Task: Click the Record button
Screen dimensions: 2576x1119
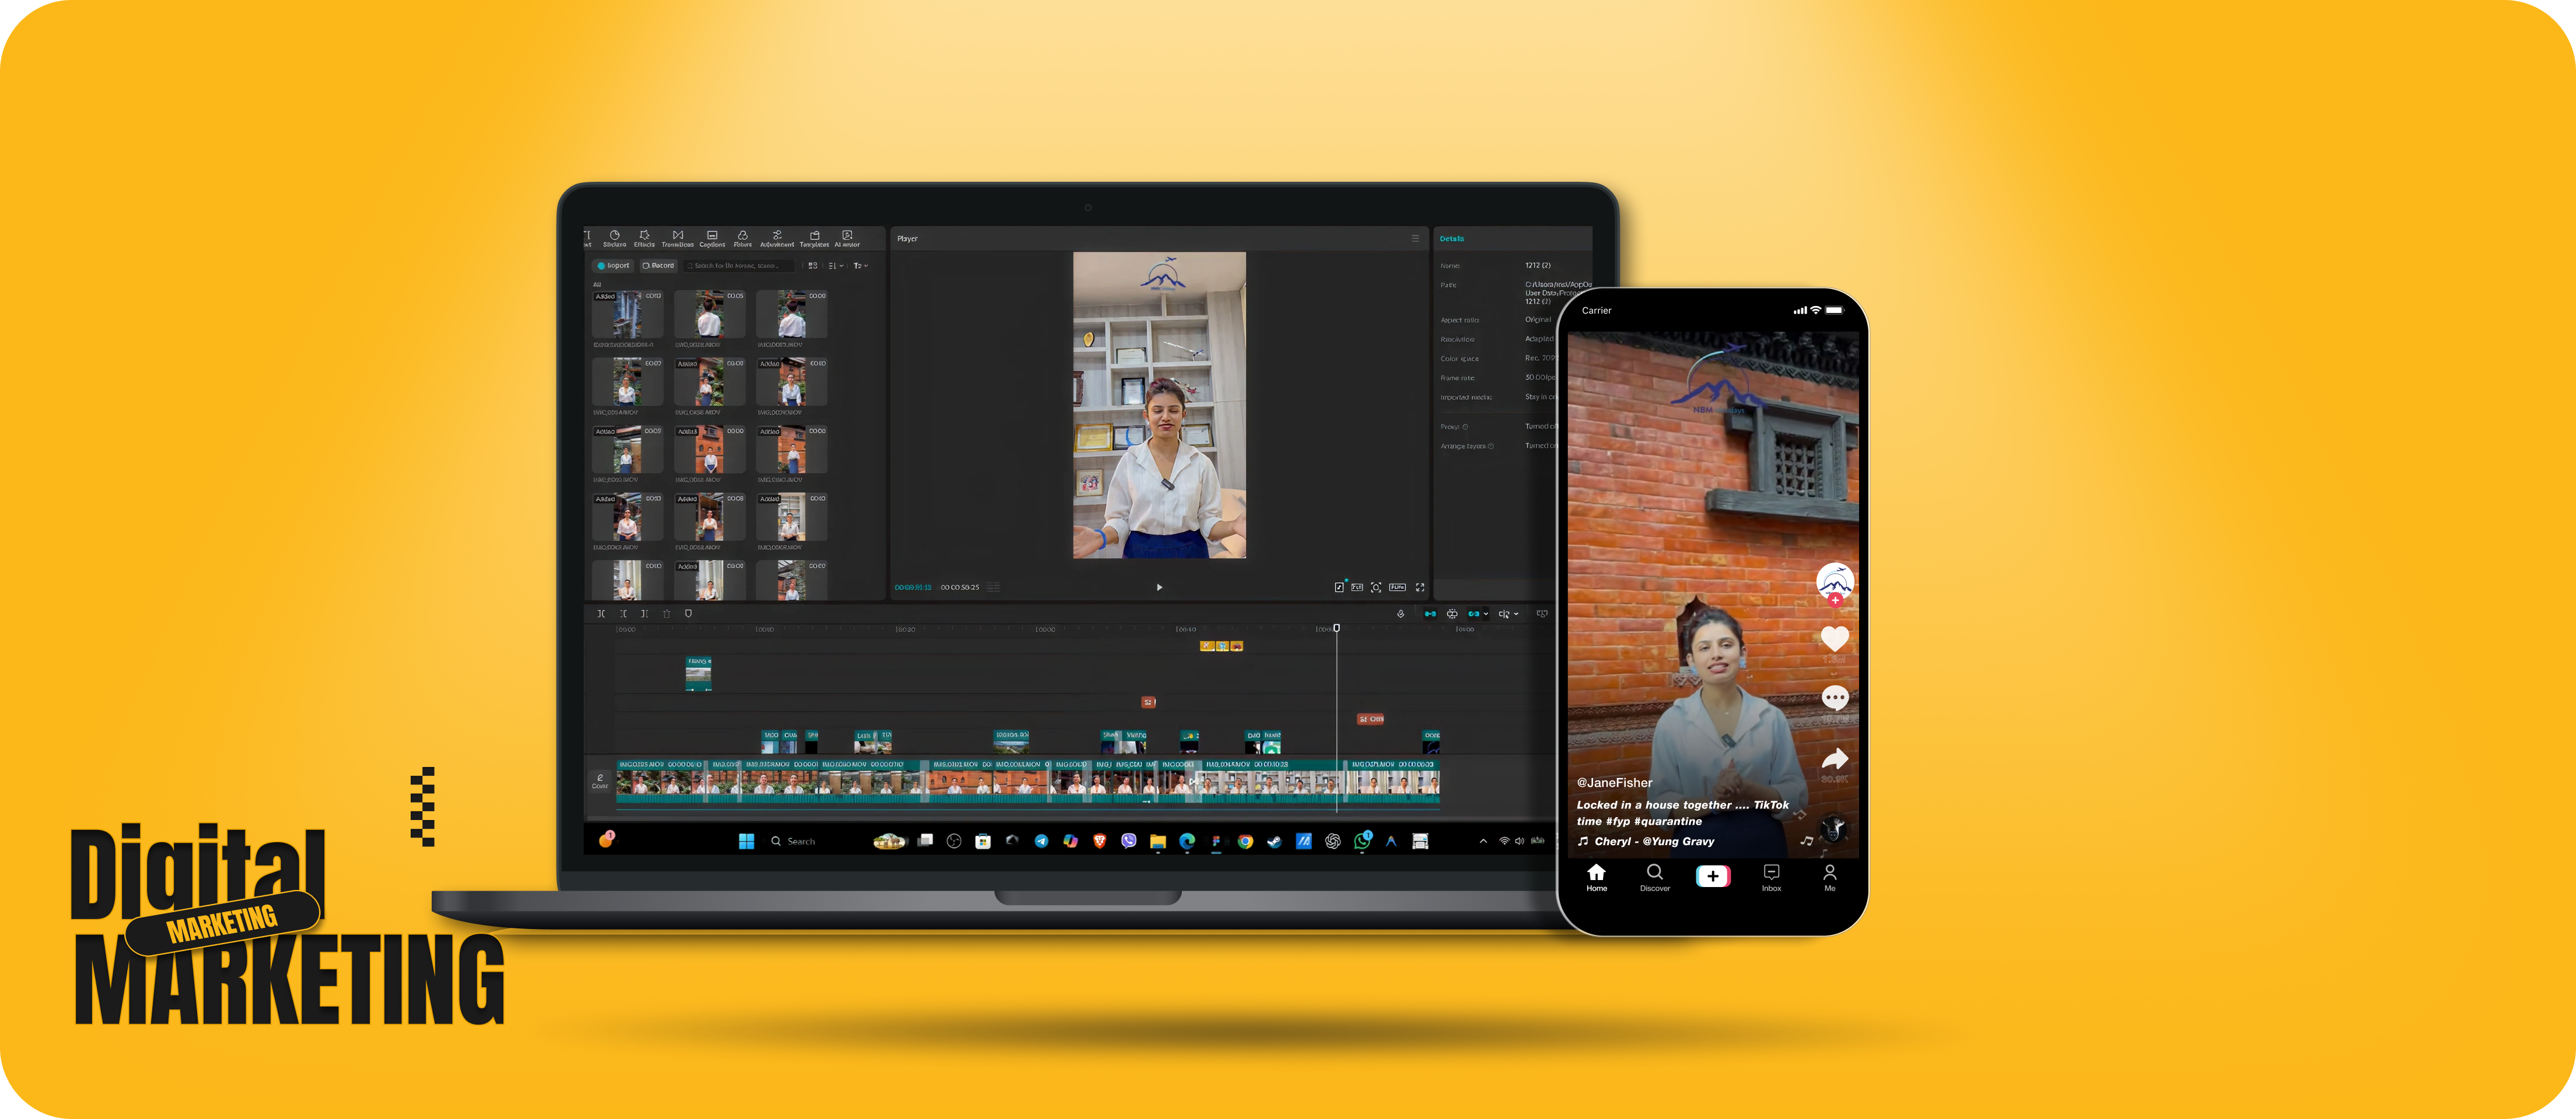Action: (658, 266)
